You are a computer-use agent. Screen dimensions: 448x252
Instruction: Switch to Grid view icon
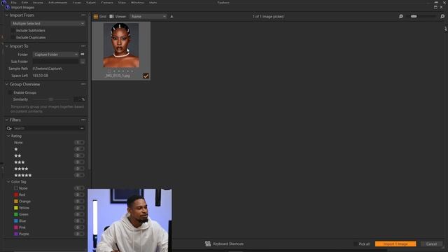96,17
